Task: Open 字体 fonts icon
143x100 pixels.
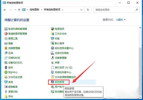Action: [6, 96]
